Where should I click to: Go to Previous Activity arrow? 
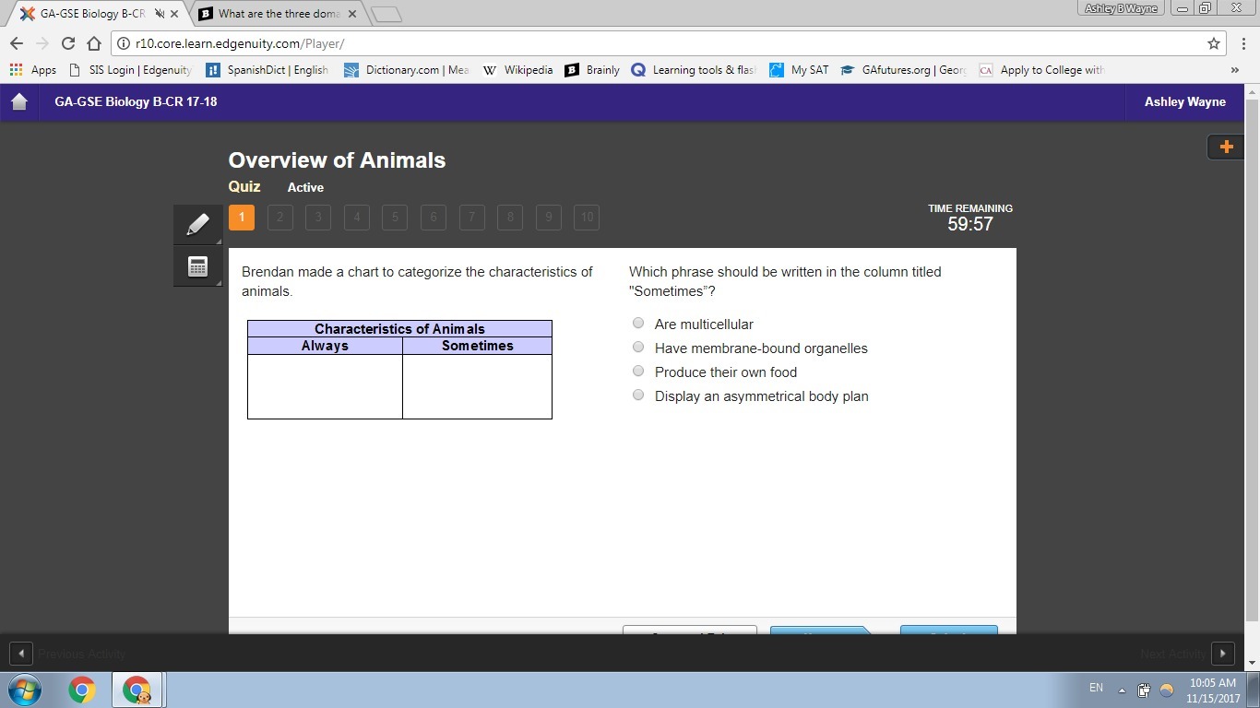[20, 653]
